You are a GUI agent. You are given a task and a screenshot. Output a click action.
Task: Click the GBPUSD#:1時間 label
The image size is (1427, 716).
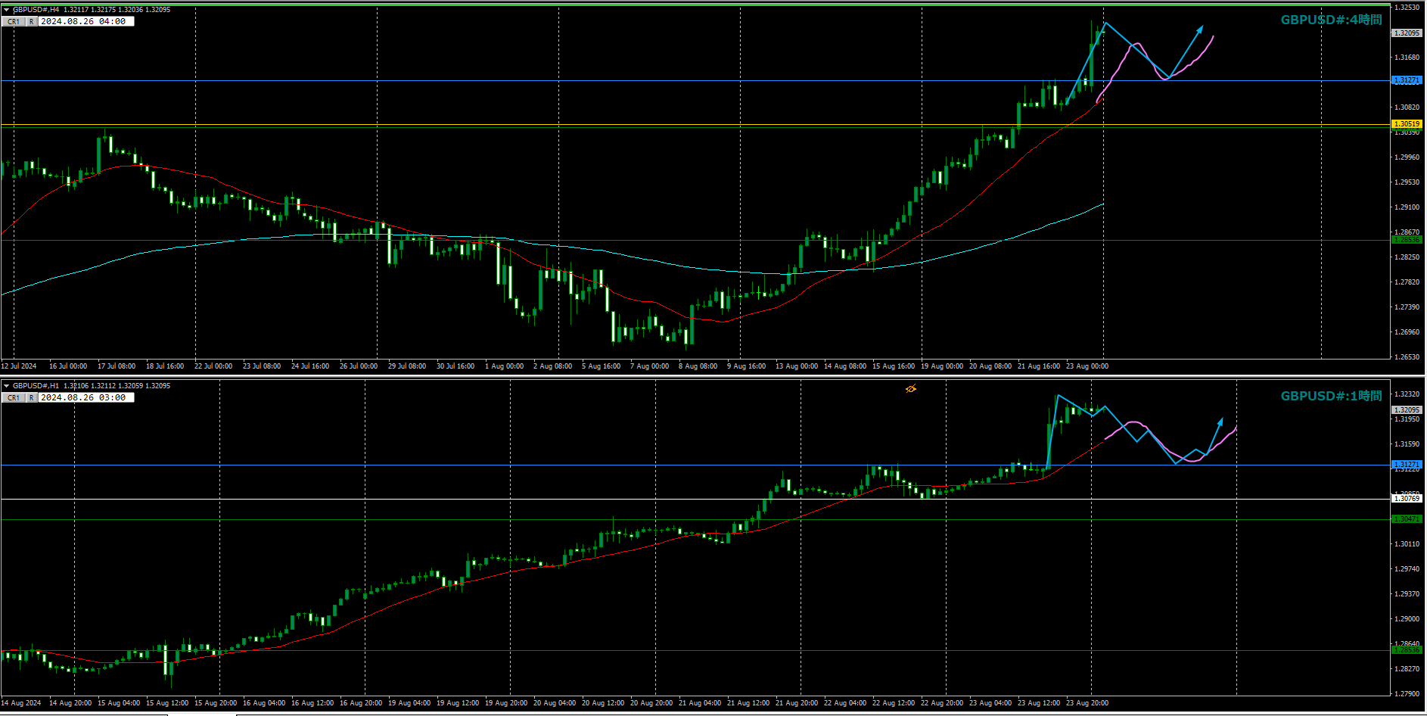(x=1331, y=396)
